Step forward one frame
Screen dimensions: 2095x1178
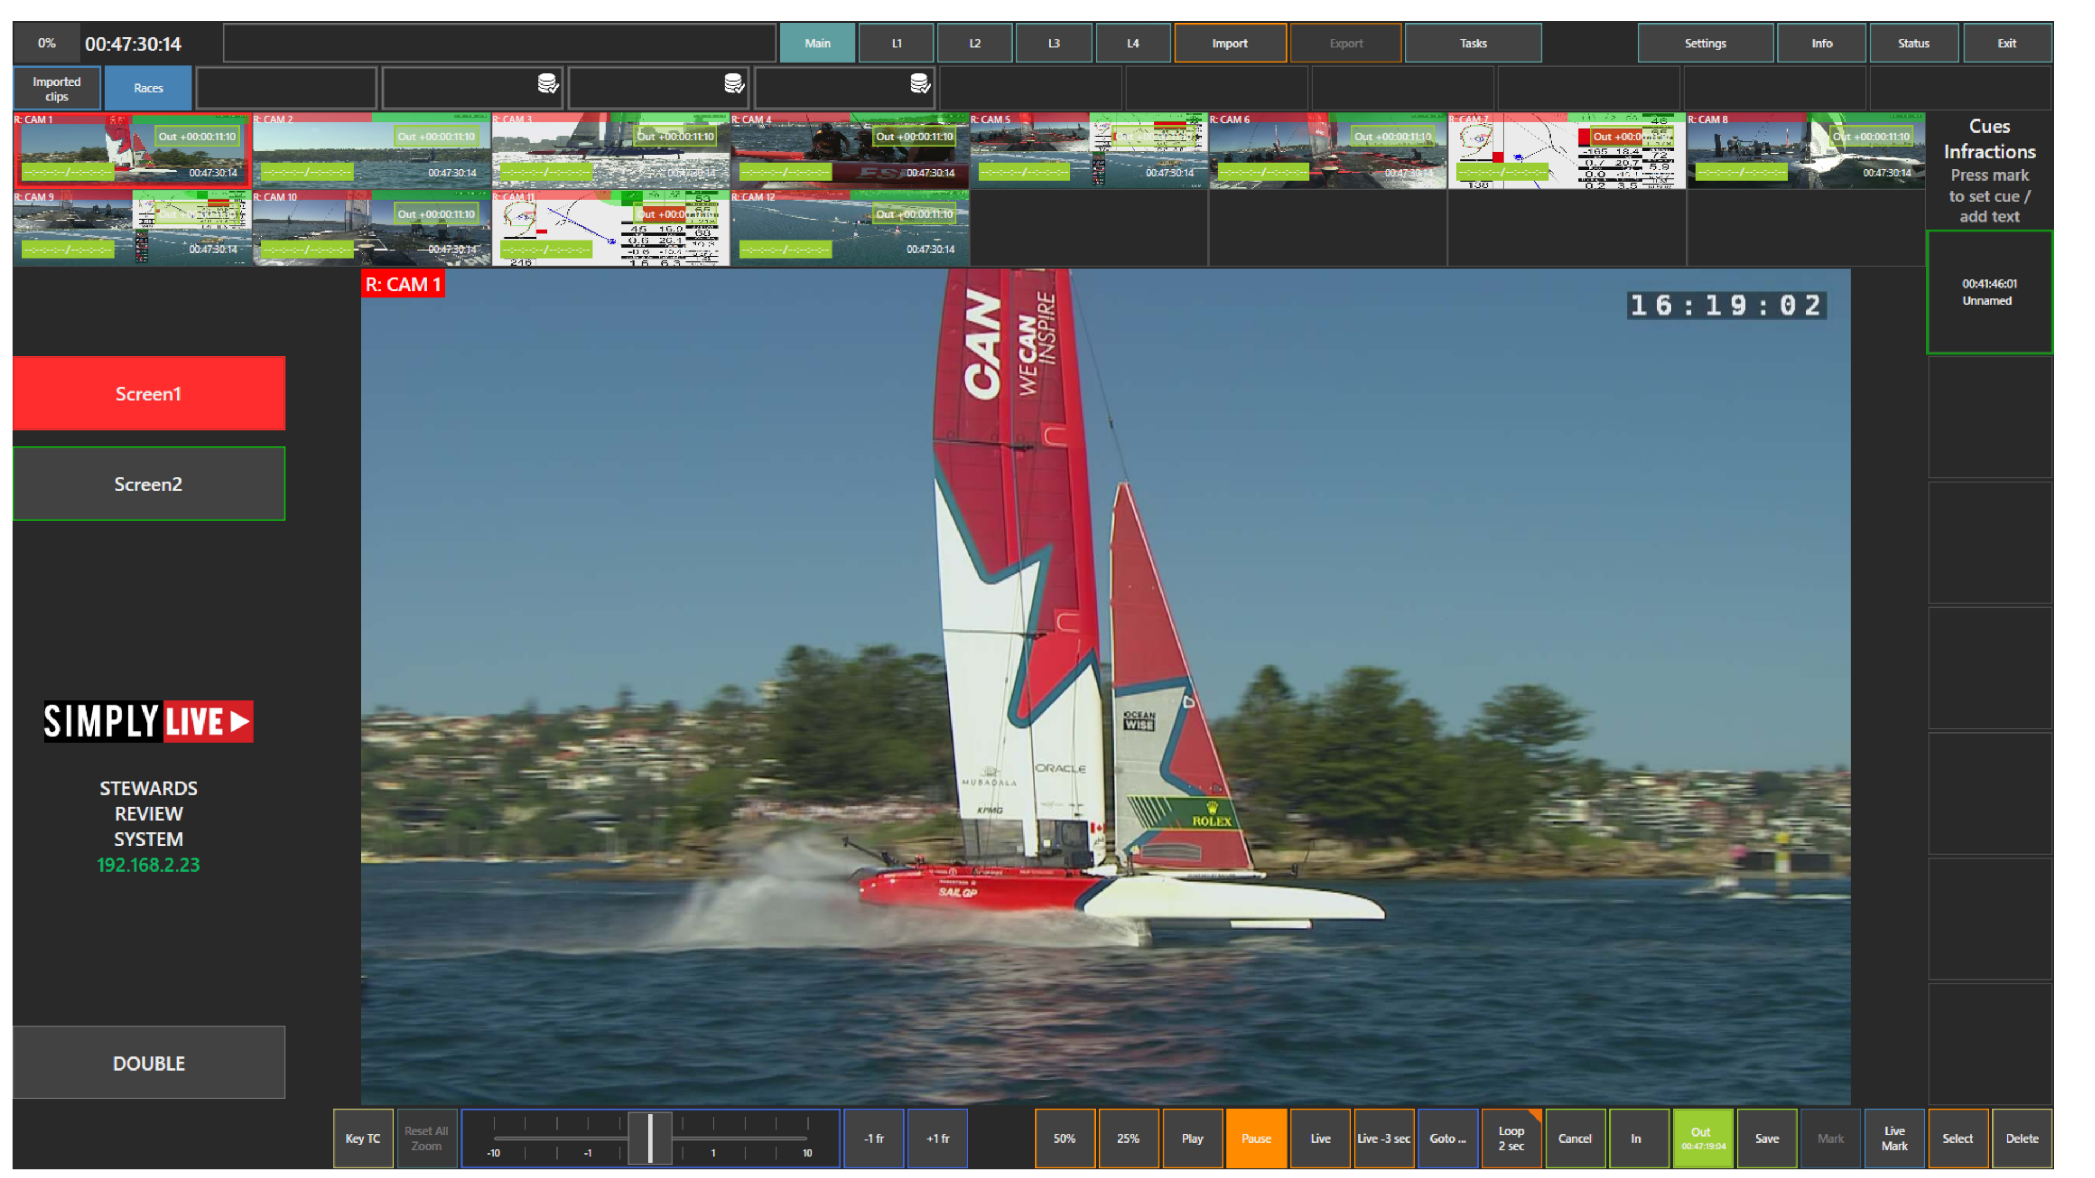pos(938,1138)
